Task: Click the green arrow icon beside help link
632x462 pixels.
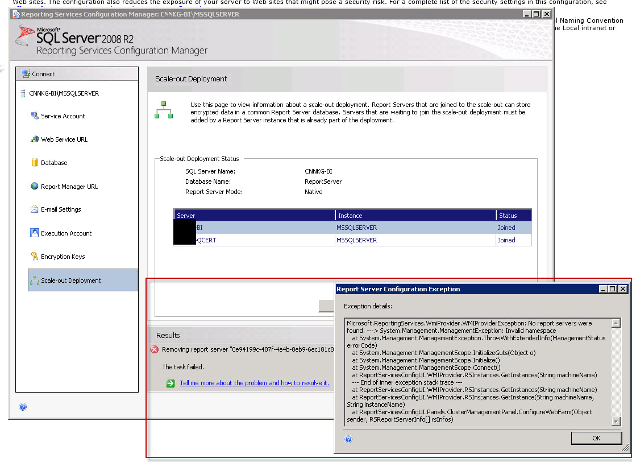Action: [171, 383]
